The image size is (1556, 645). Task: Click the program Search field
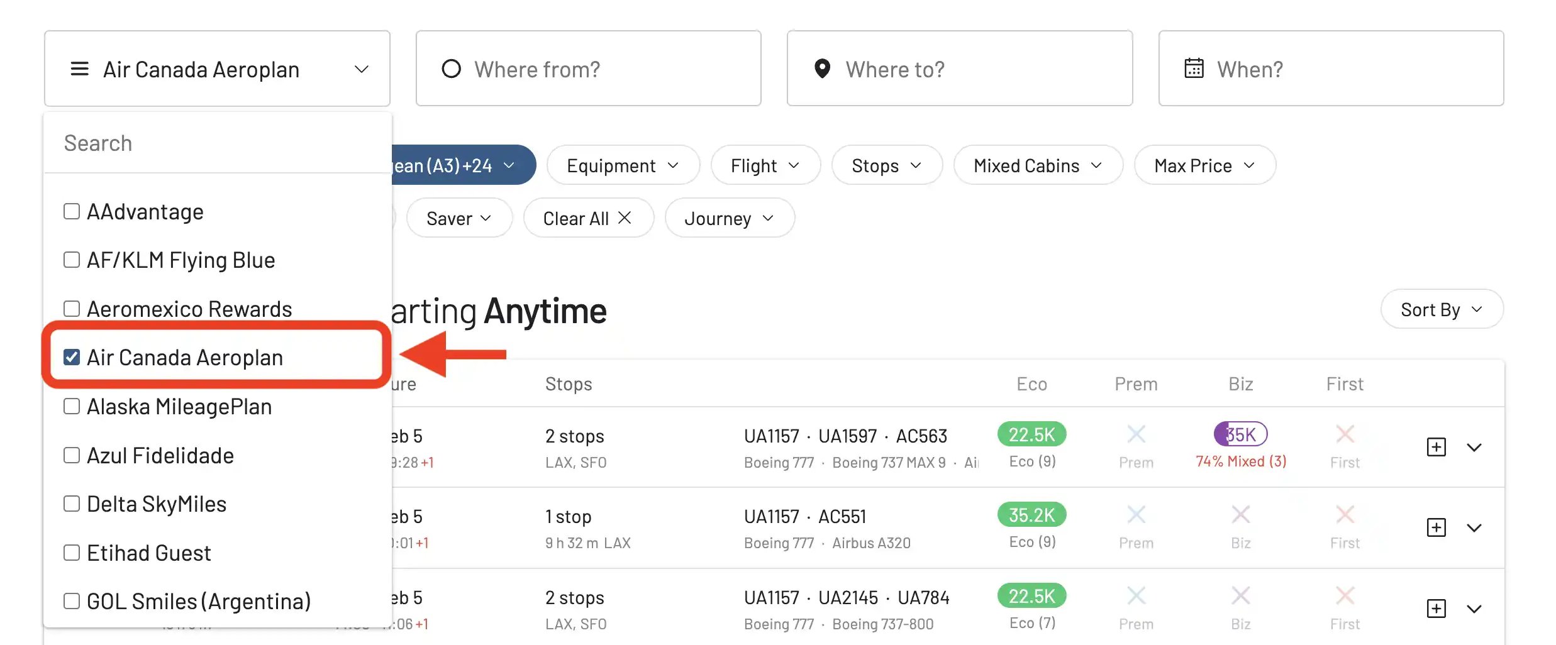[217, 143]
